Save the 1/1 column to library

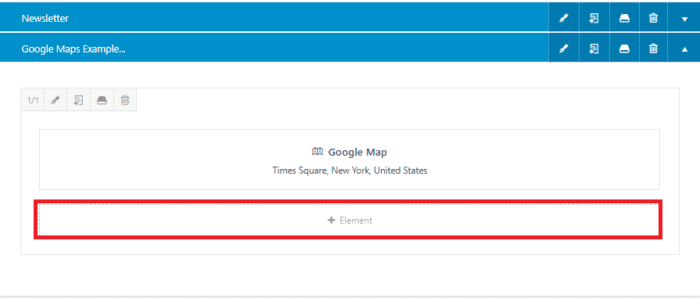[102, 100]
